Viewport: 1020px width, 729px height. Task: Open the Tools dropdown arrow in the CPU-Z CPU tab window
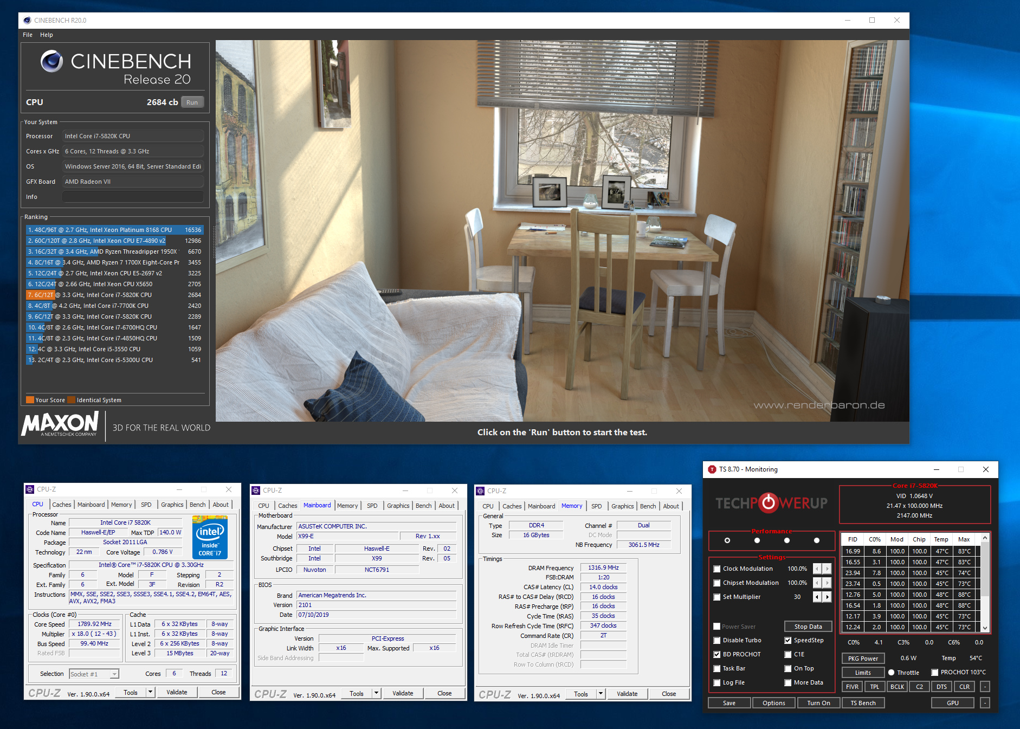[150, 692]
